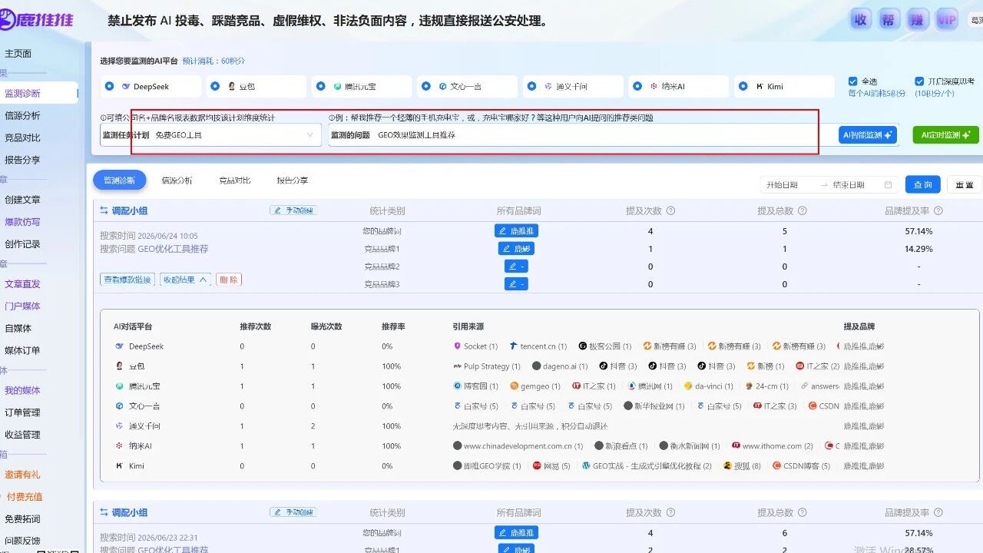The width and height of the screenshot is (983, 553).
Task: Click gemgeo (1) citation source
Action: [535, 386]
